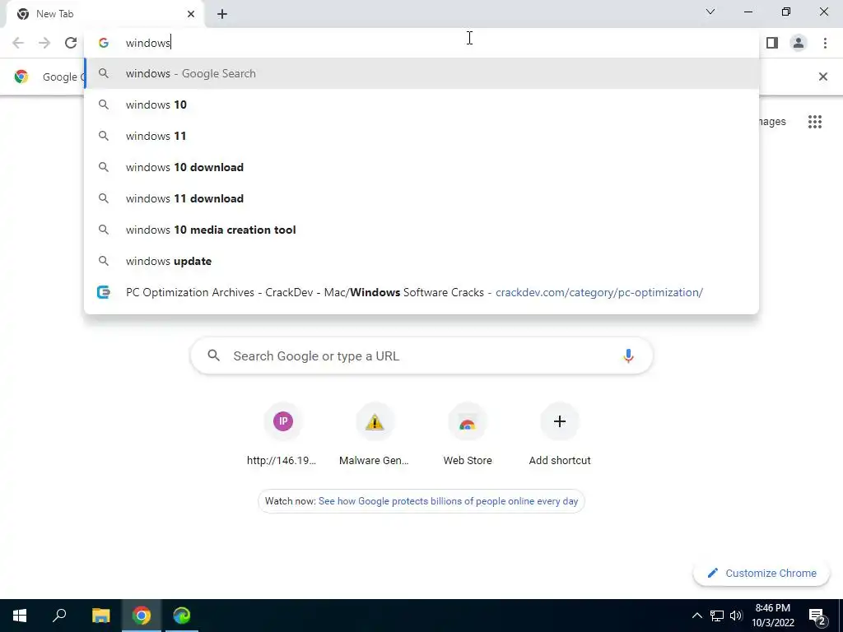
Task: Pick 'windows 10 download' suggestion
Action: pos(421,167)
